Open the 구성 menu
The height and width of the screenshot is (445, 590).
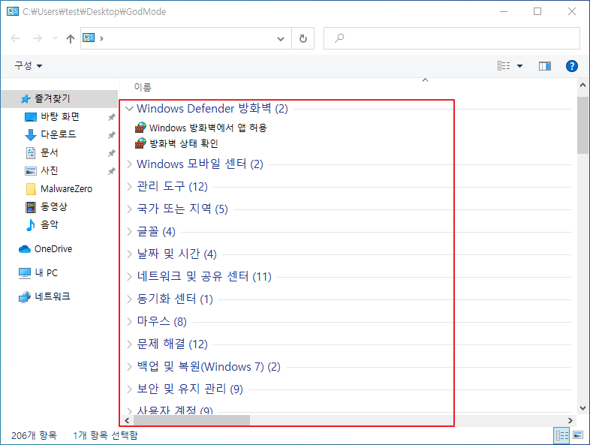[x=29, y=66]
